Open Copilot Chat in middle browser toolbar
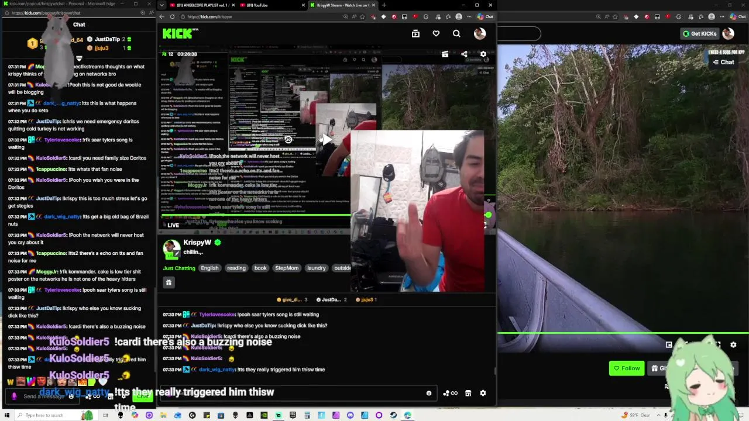749x421 pixels. 485,16
